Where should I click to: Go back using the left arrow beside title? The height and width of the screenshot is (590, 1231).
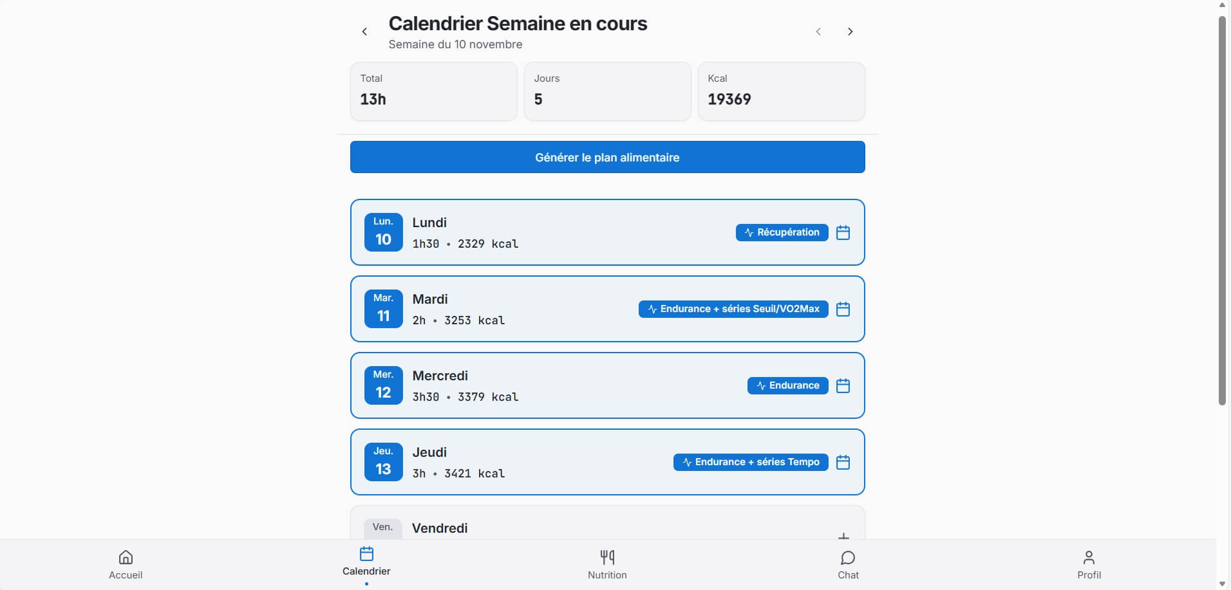pyautogui.click(x=364, y=32)
